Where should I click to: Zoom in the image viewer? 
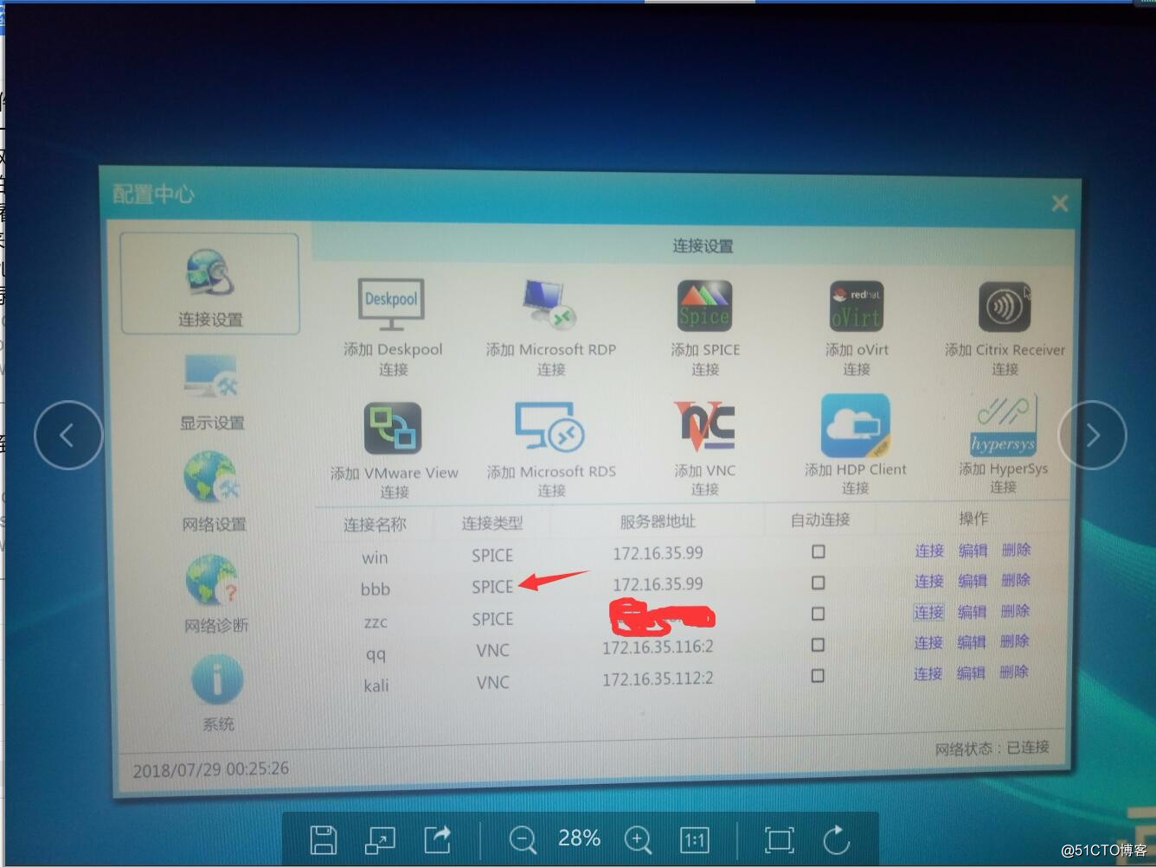(638, 839)
